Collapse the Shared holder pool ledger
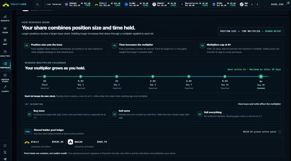This screenshot has height=161, width=291. (x=280, y=132)
